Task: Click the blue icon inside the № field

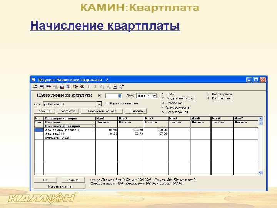Action: point(120,96)
